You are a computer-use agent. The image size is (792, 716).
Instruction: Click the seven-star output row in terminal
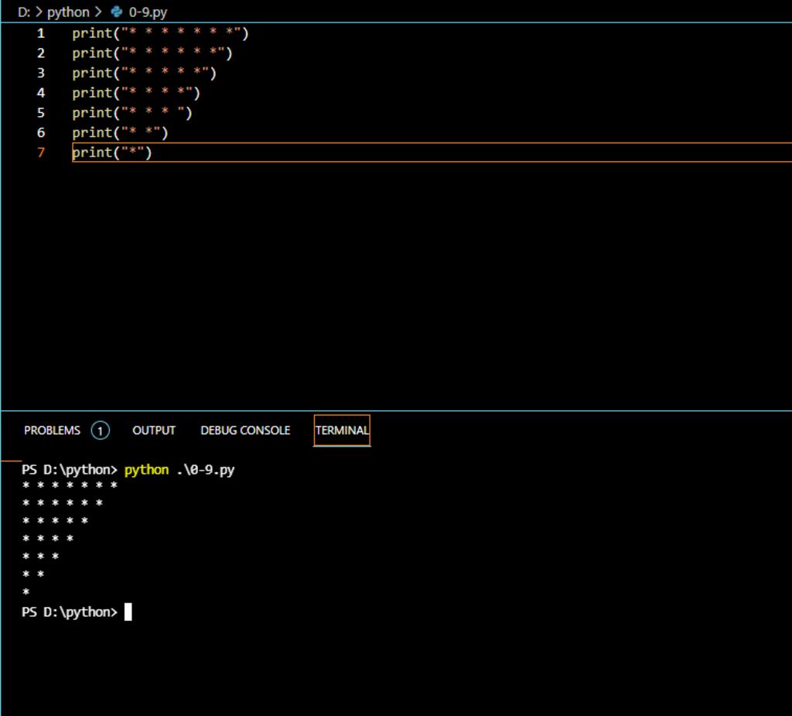click(70, 485)
